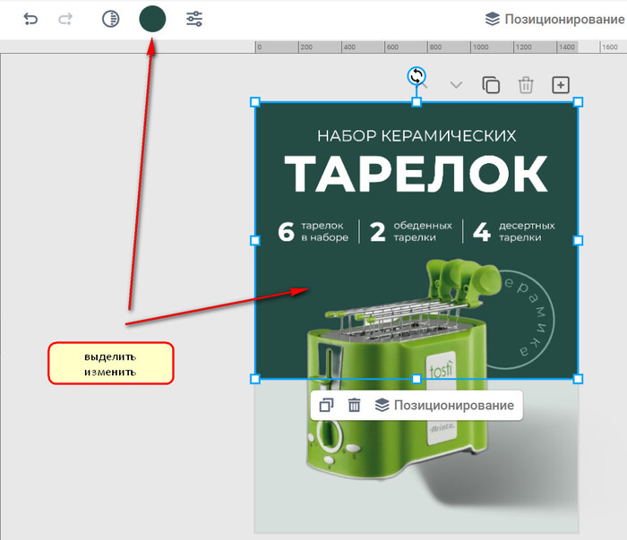Select the ТАРЕЛОК heading text

point(416,174)
